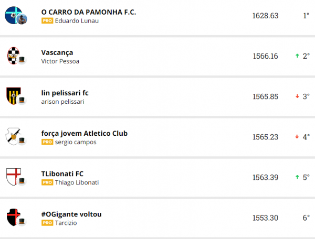This screenshot has height=239, width=315.
Task: Open the Vascança team name link
Action: (57, 52)
